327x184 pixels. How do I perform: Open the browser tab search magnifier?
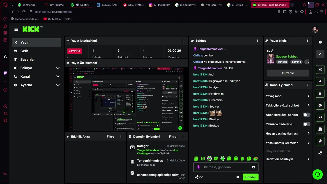(305, 5)
